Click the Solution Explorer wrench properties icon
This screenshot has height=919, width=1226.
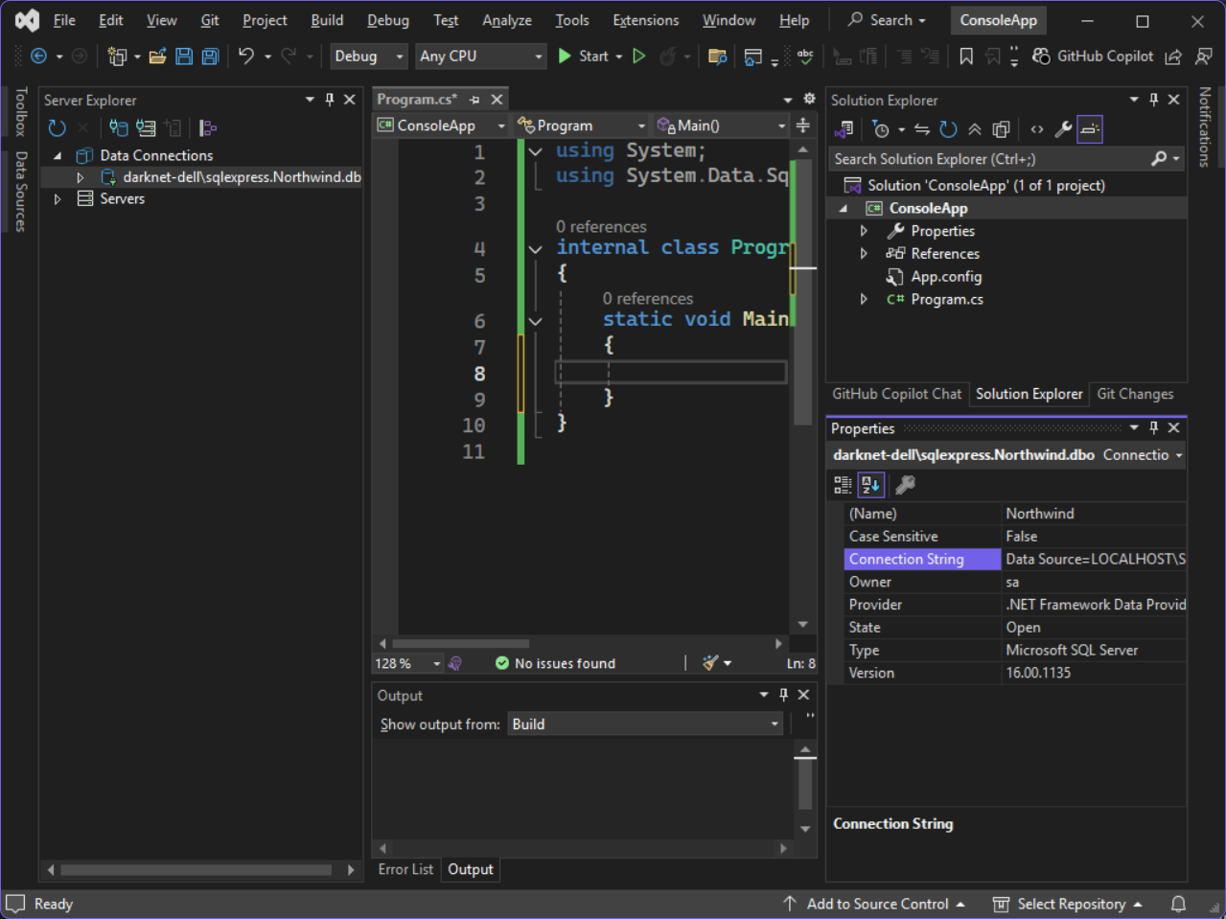tap(1063, 129)
